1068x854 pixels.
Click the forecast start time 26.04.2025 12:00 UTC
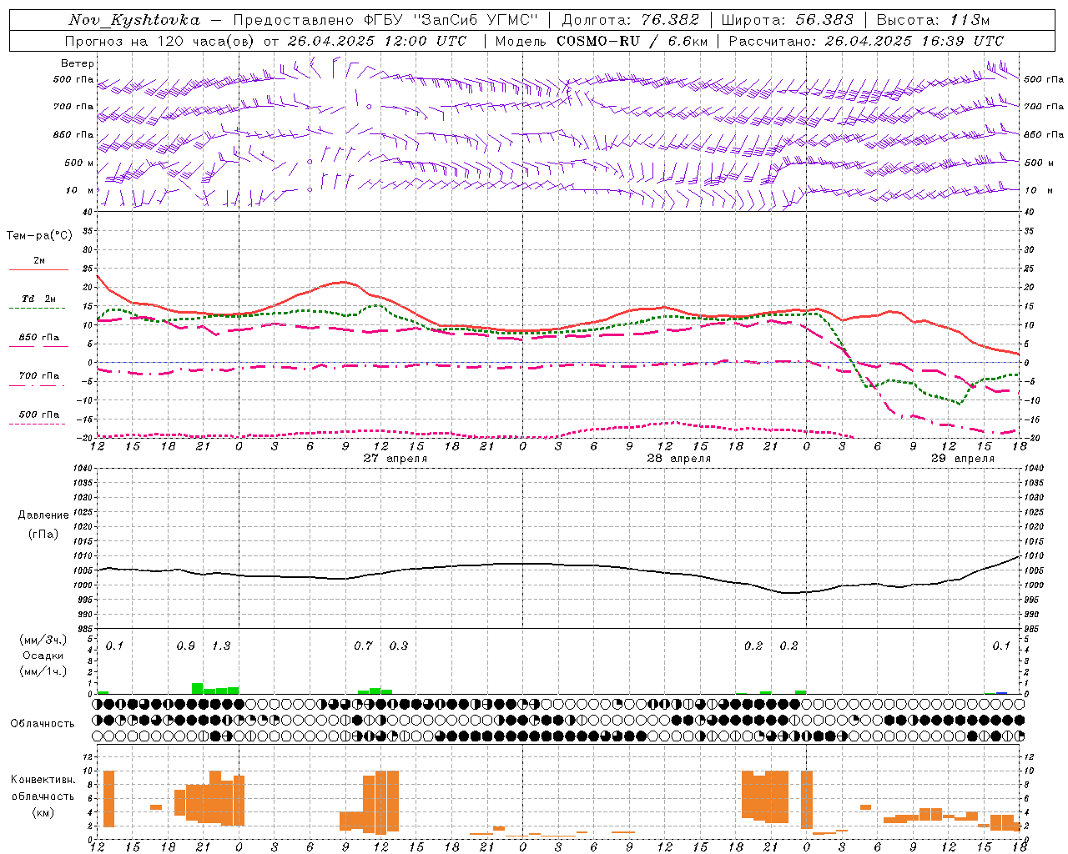click(377, 41)
